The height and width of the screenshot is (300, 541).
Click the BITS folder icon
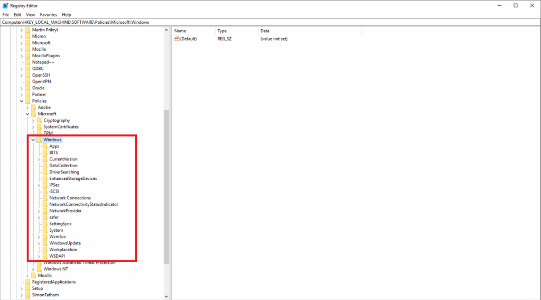45,152
